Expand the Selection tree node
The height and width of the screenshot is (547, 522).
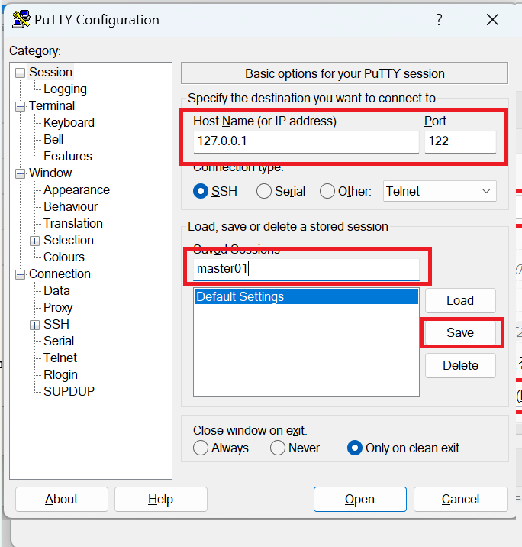coord(34,241)
